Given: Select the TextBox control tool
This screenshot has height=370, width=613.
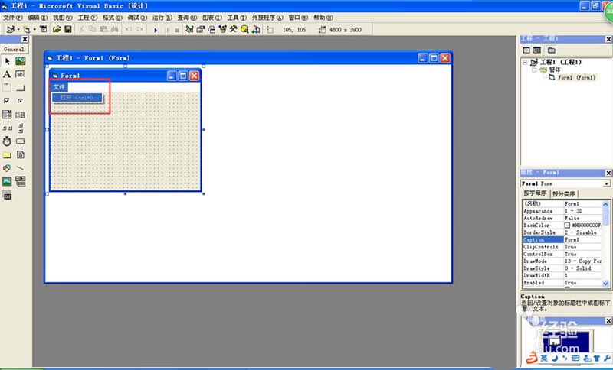Looking at the screenshot, I should click(x=21, y=74).
